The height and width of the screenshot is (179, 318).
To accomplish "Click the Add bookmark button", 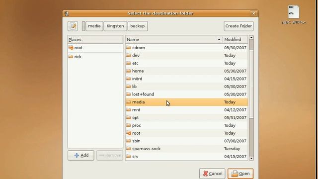I will [x=81, y=156].
